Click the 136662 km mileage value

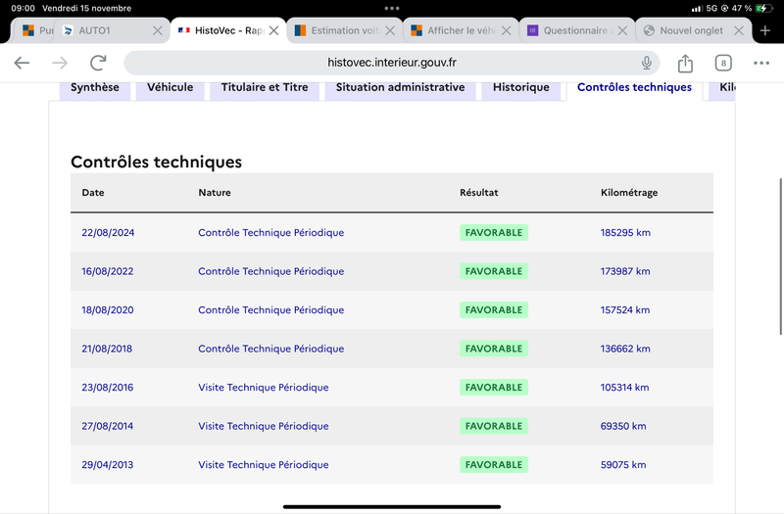point(625,349)
